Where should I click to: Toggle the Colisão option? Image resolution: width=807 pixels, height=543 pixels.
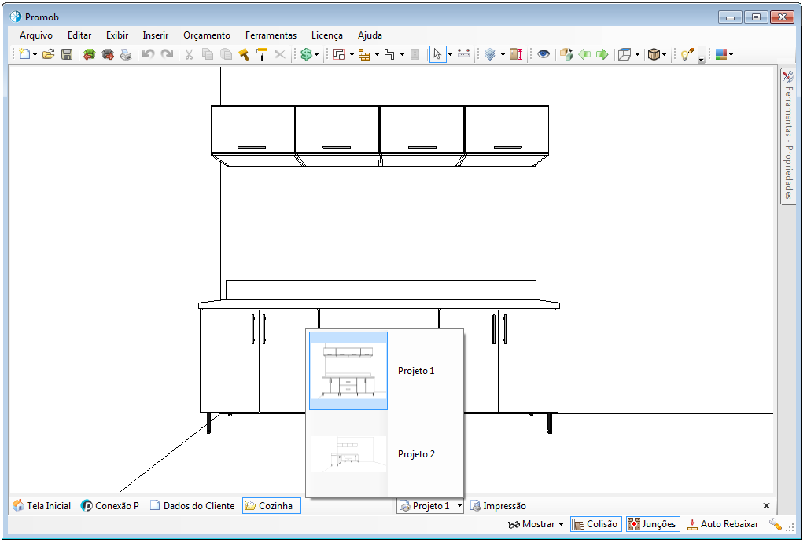(x=595, y=524)
